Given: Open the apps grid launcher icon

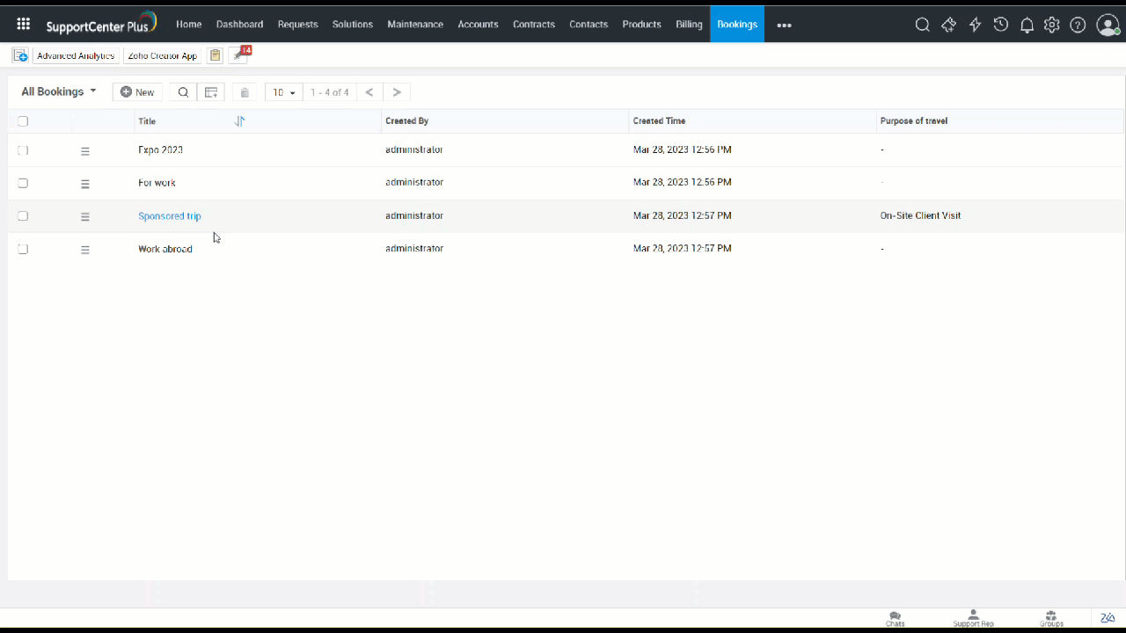Looking at the screenshot, I should 24,25.
